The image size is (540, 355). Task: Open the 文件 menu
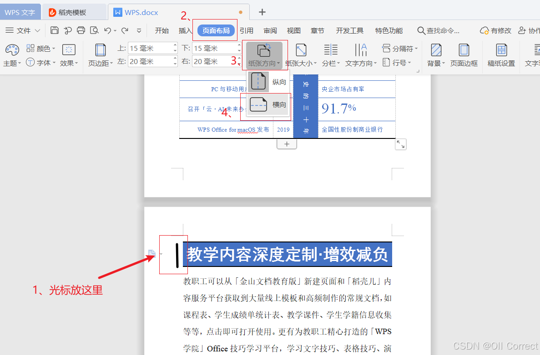[x=23, y=30]
